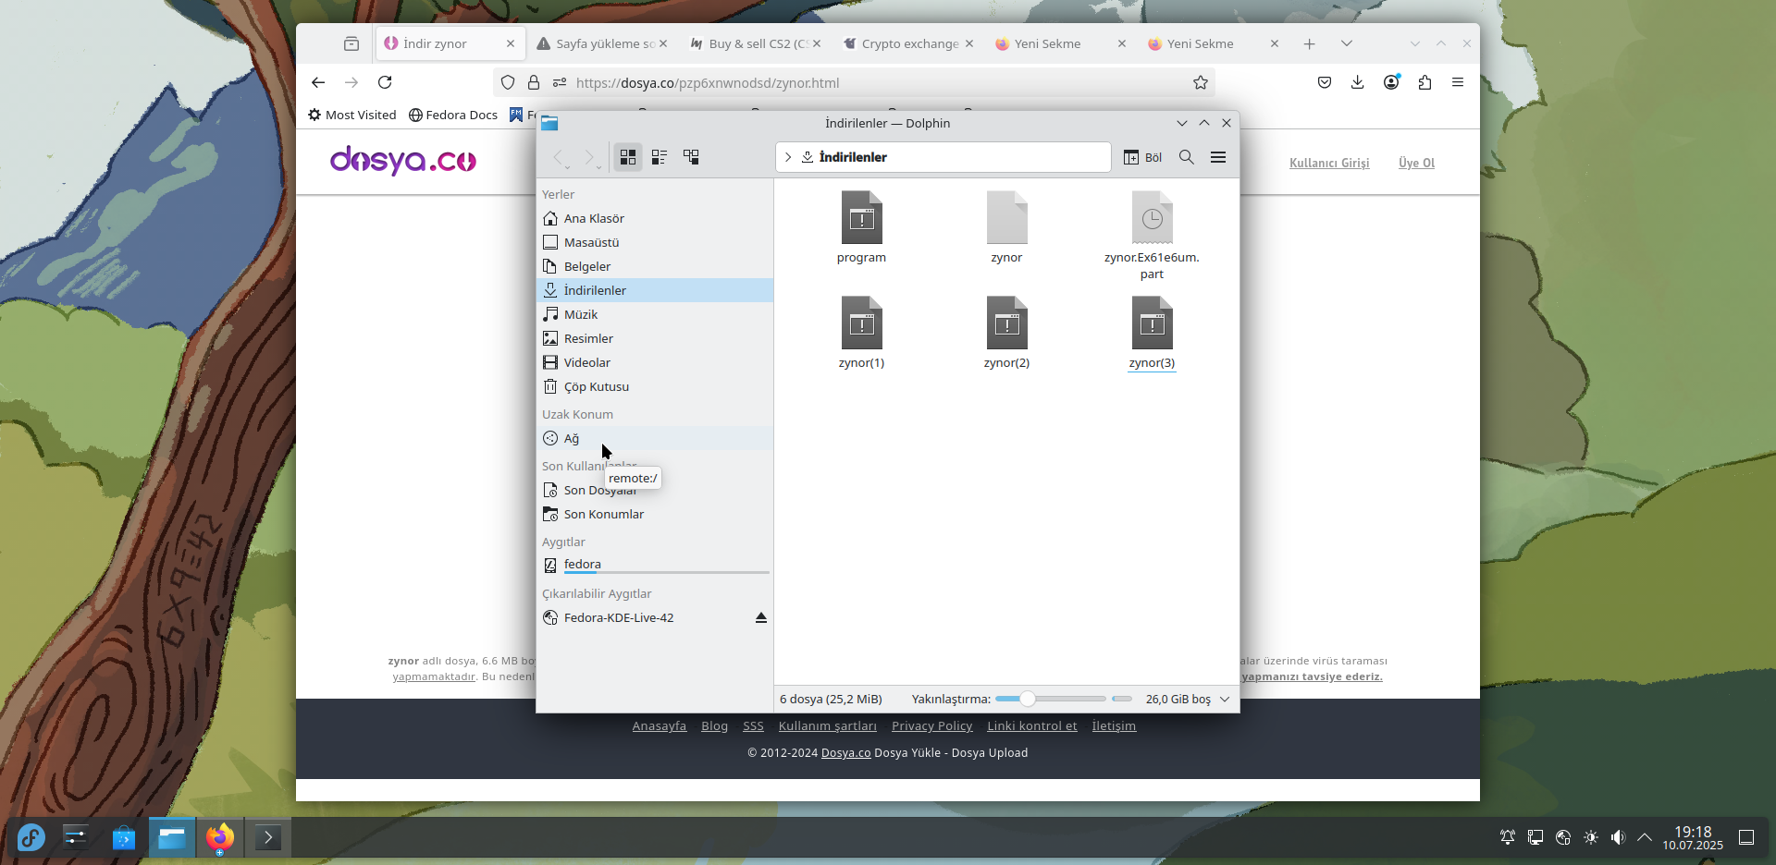This screenshot has width=1776, height=865.
Task: Switch Dolphin to details tree view mode
Action: coord(691,157)
